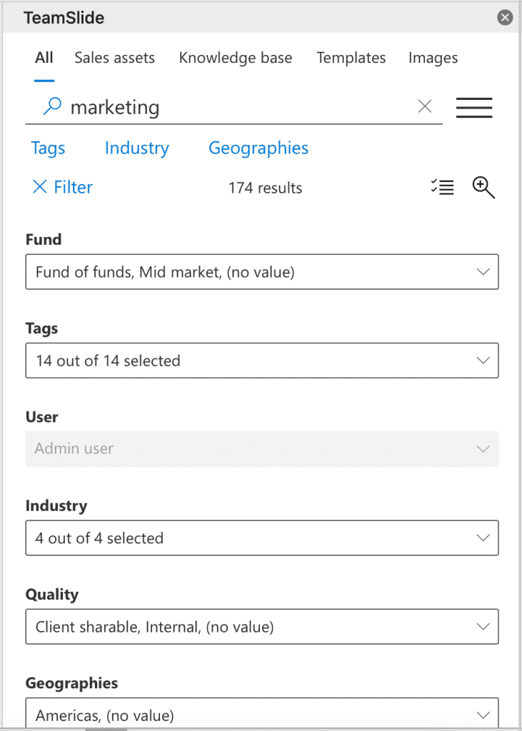Close the TeamSlide pane
The height and width of the screenshot is (731, 522).
click(505, 18)
